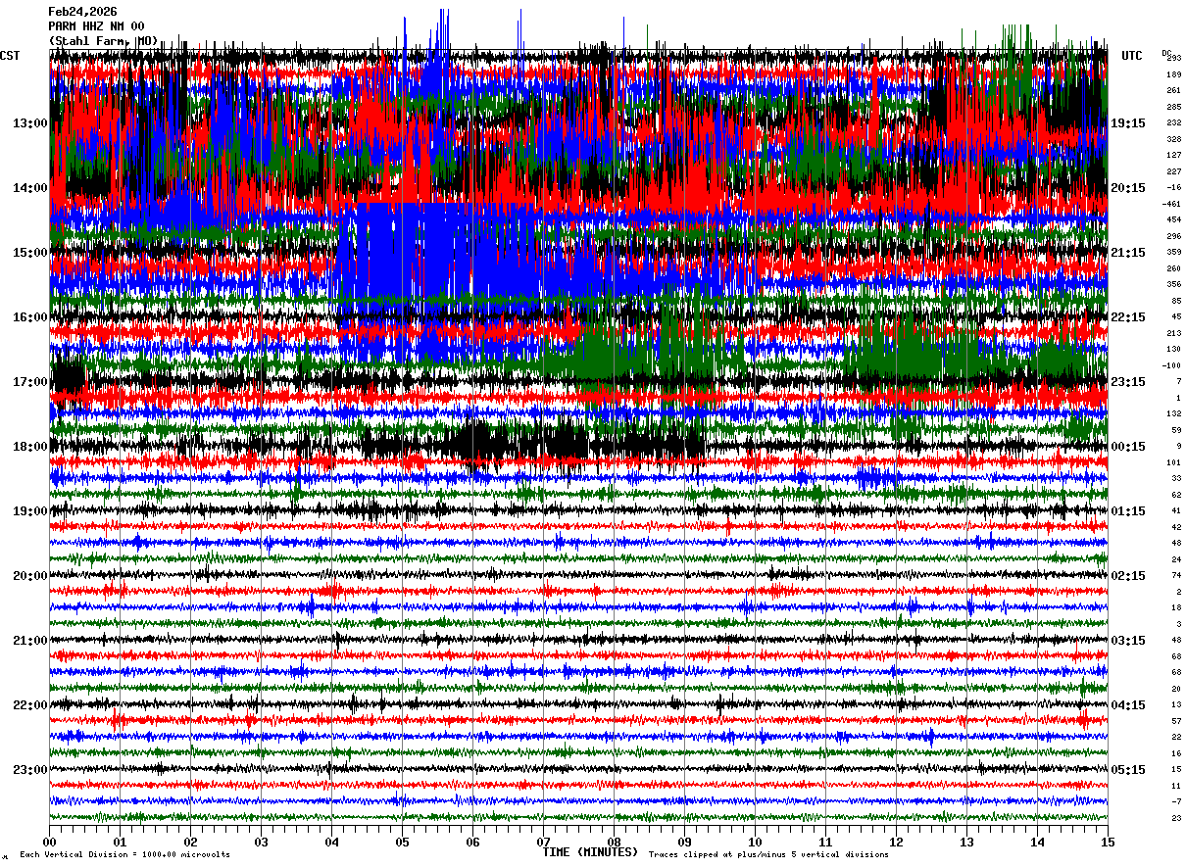
Task: Click minute tick label 03 on axis
Action: coord(261,842)
